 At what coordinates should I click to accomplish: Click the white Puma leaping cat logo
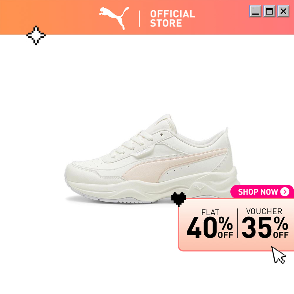point(114,18)
